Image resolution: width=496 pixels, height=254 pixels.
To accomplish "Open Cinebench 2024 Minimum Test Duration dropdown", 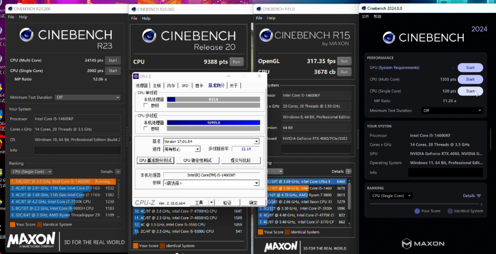I will pos(452,110).
